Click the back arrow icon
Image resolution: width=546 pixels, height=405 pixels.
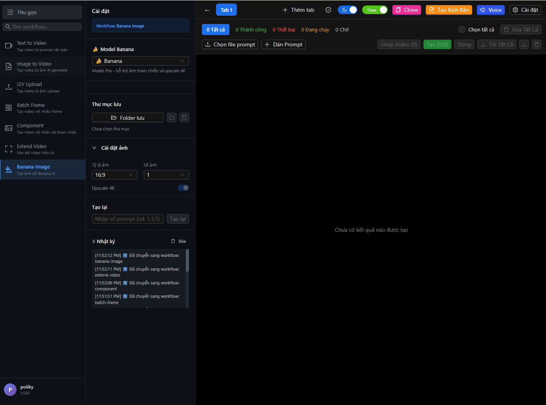coord(207,10)
